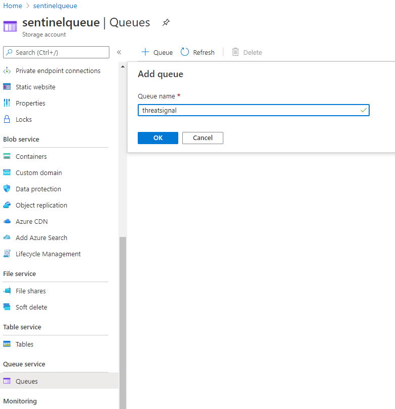Click the Properties bars icon
The height and width of the screenshot is (409, 395).
coord(7,103)
